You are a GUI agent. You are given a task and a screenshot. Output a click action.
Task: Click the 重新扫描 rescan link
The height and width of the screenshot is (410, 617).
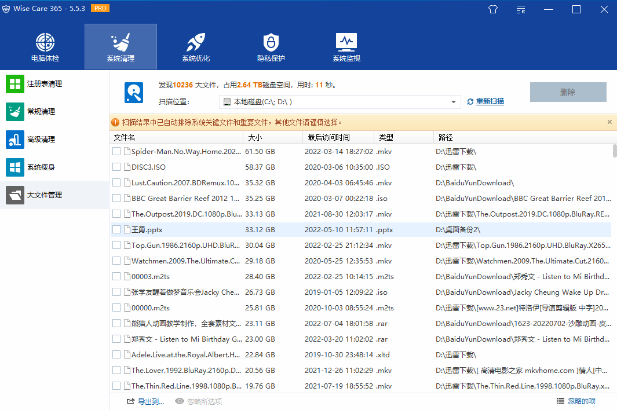490,101
